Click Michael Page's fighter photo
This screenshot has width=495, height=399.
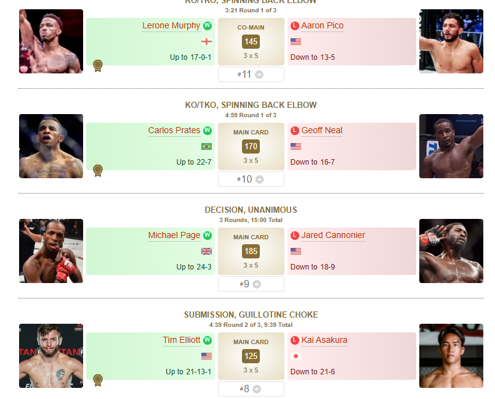coord(51,251)
